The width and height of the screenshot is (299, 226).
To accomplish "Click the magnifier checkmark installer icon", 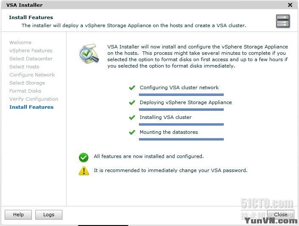I will point(89,53).
